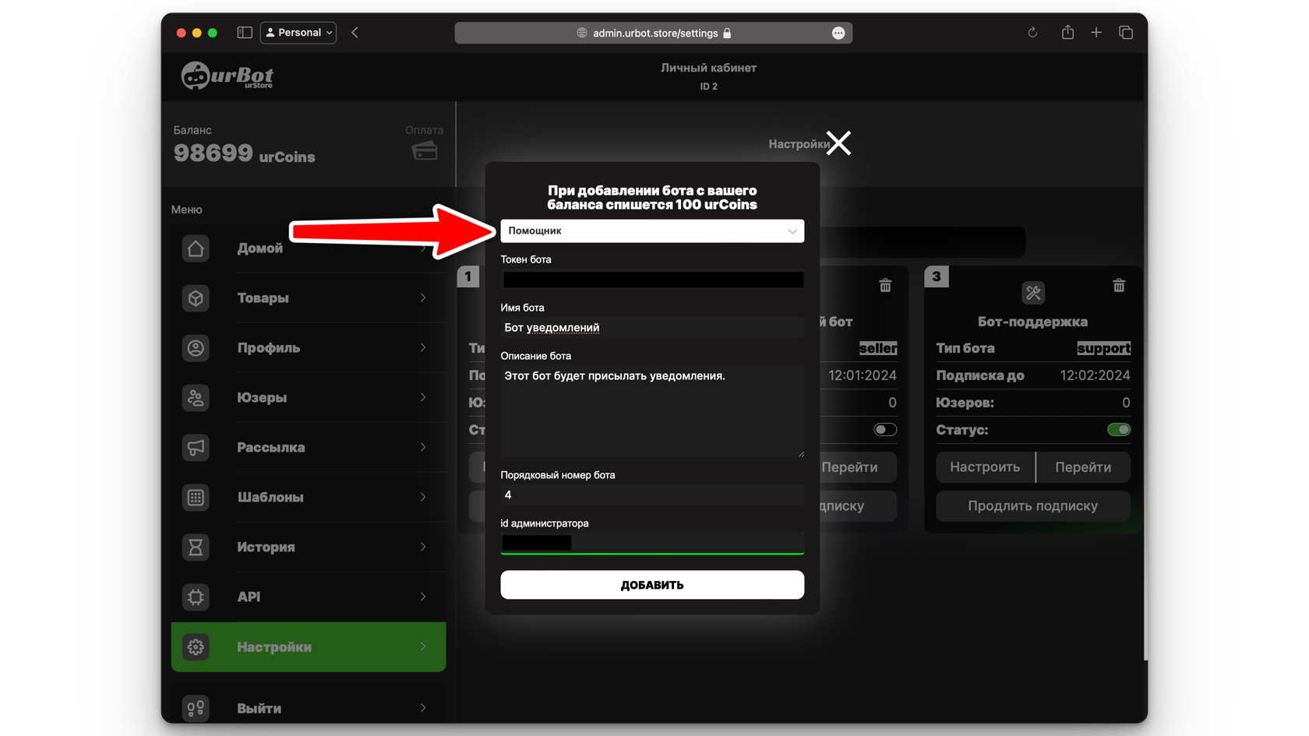
Task: Expand the Шаблоны menu chevron
Action: click(422, 497)
